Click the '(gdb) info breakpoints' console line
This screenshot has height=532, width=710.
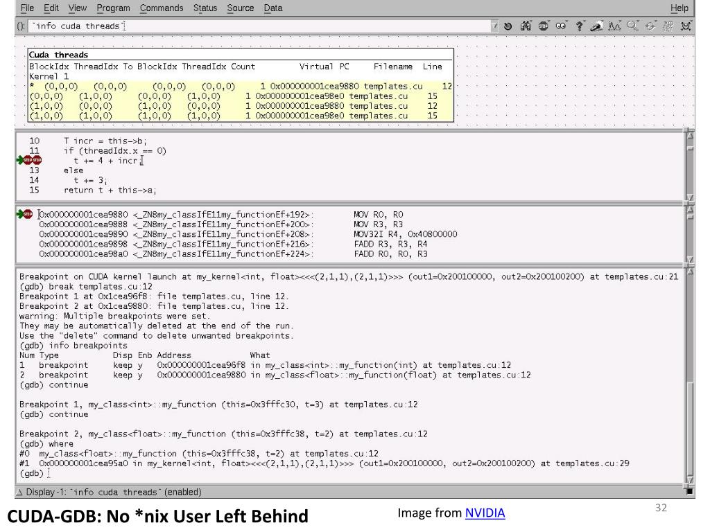(73, 346)
